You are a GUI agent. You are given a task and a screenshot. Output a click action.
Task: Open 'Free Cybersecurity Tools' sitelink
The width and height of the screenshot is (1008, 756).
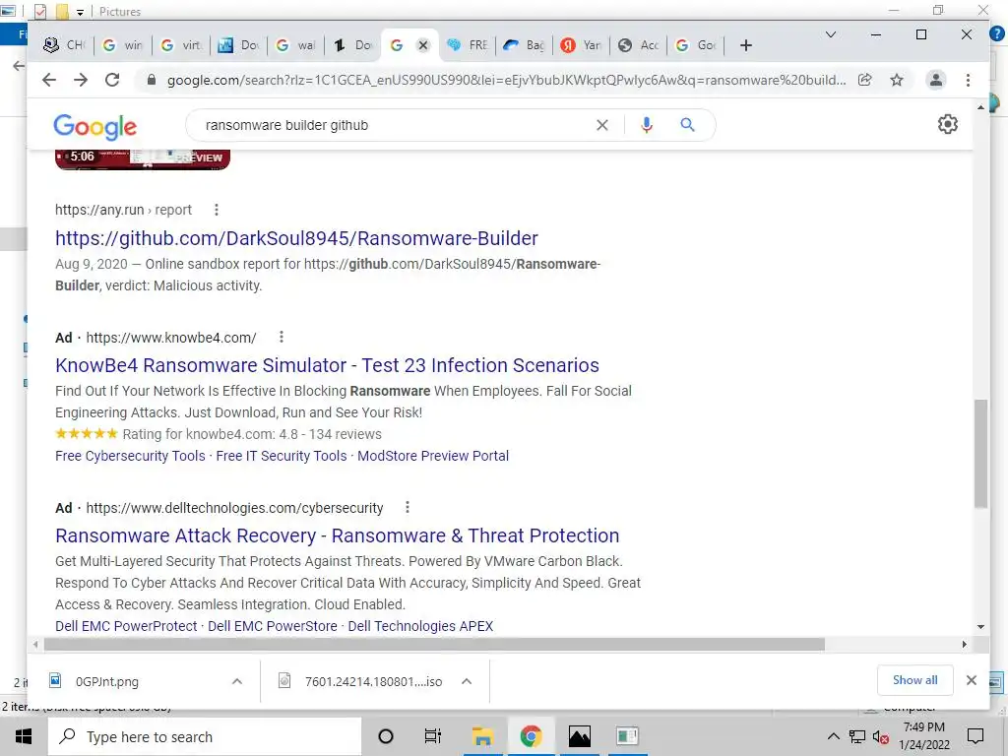coord(131,456)
